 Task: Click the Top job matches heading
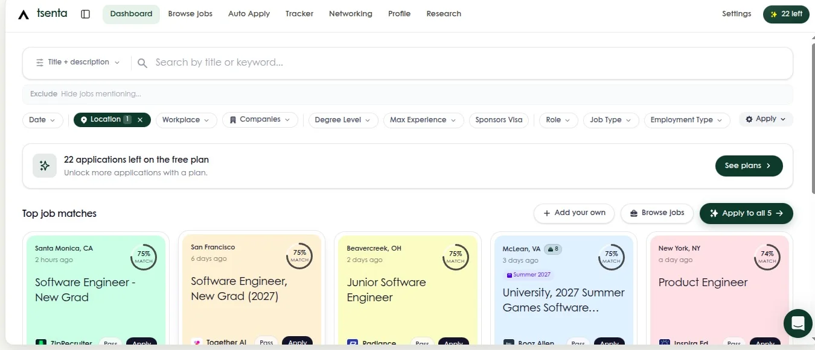[59, 214]
